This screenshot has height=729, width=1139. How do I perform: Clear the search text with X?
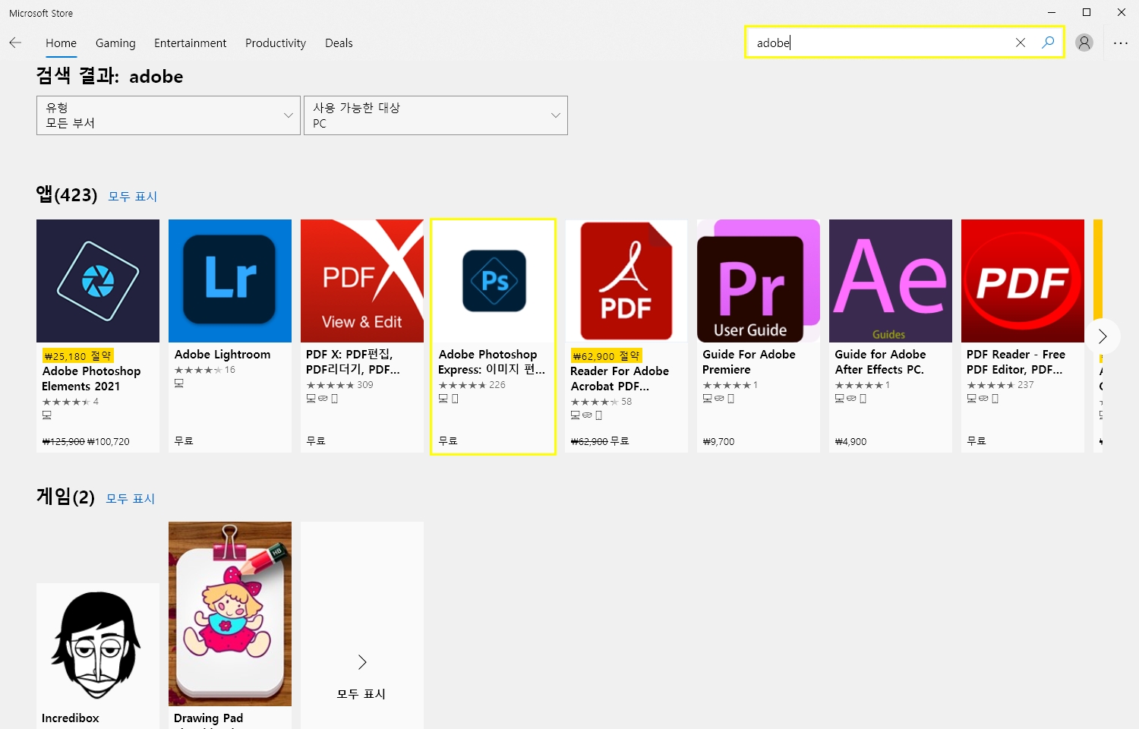1021,43
